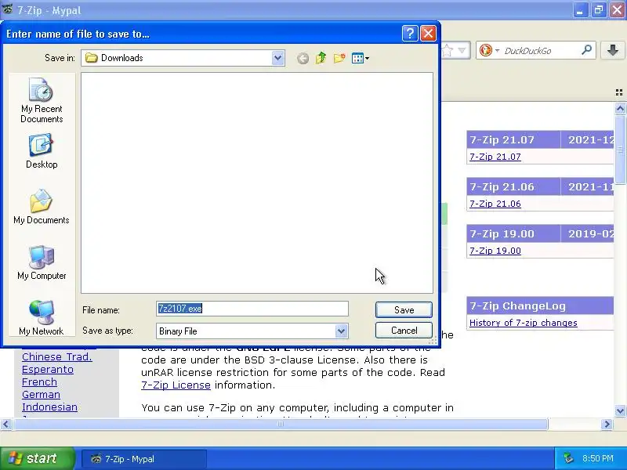627x470 pixels.
Task: Switch to French language page
Action: coord(39,382)
